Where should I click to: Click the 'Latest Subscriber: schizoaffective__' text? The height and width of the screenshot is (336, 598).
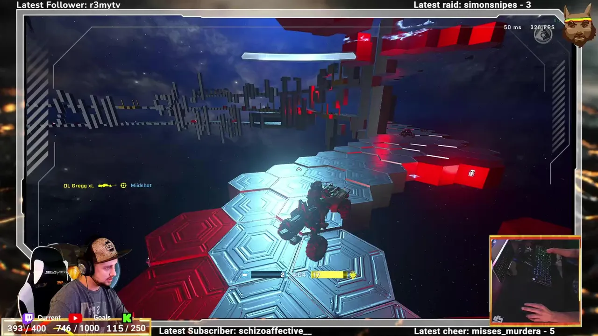[235, 331]
